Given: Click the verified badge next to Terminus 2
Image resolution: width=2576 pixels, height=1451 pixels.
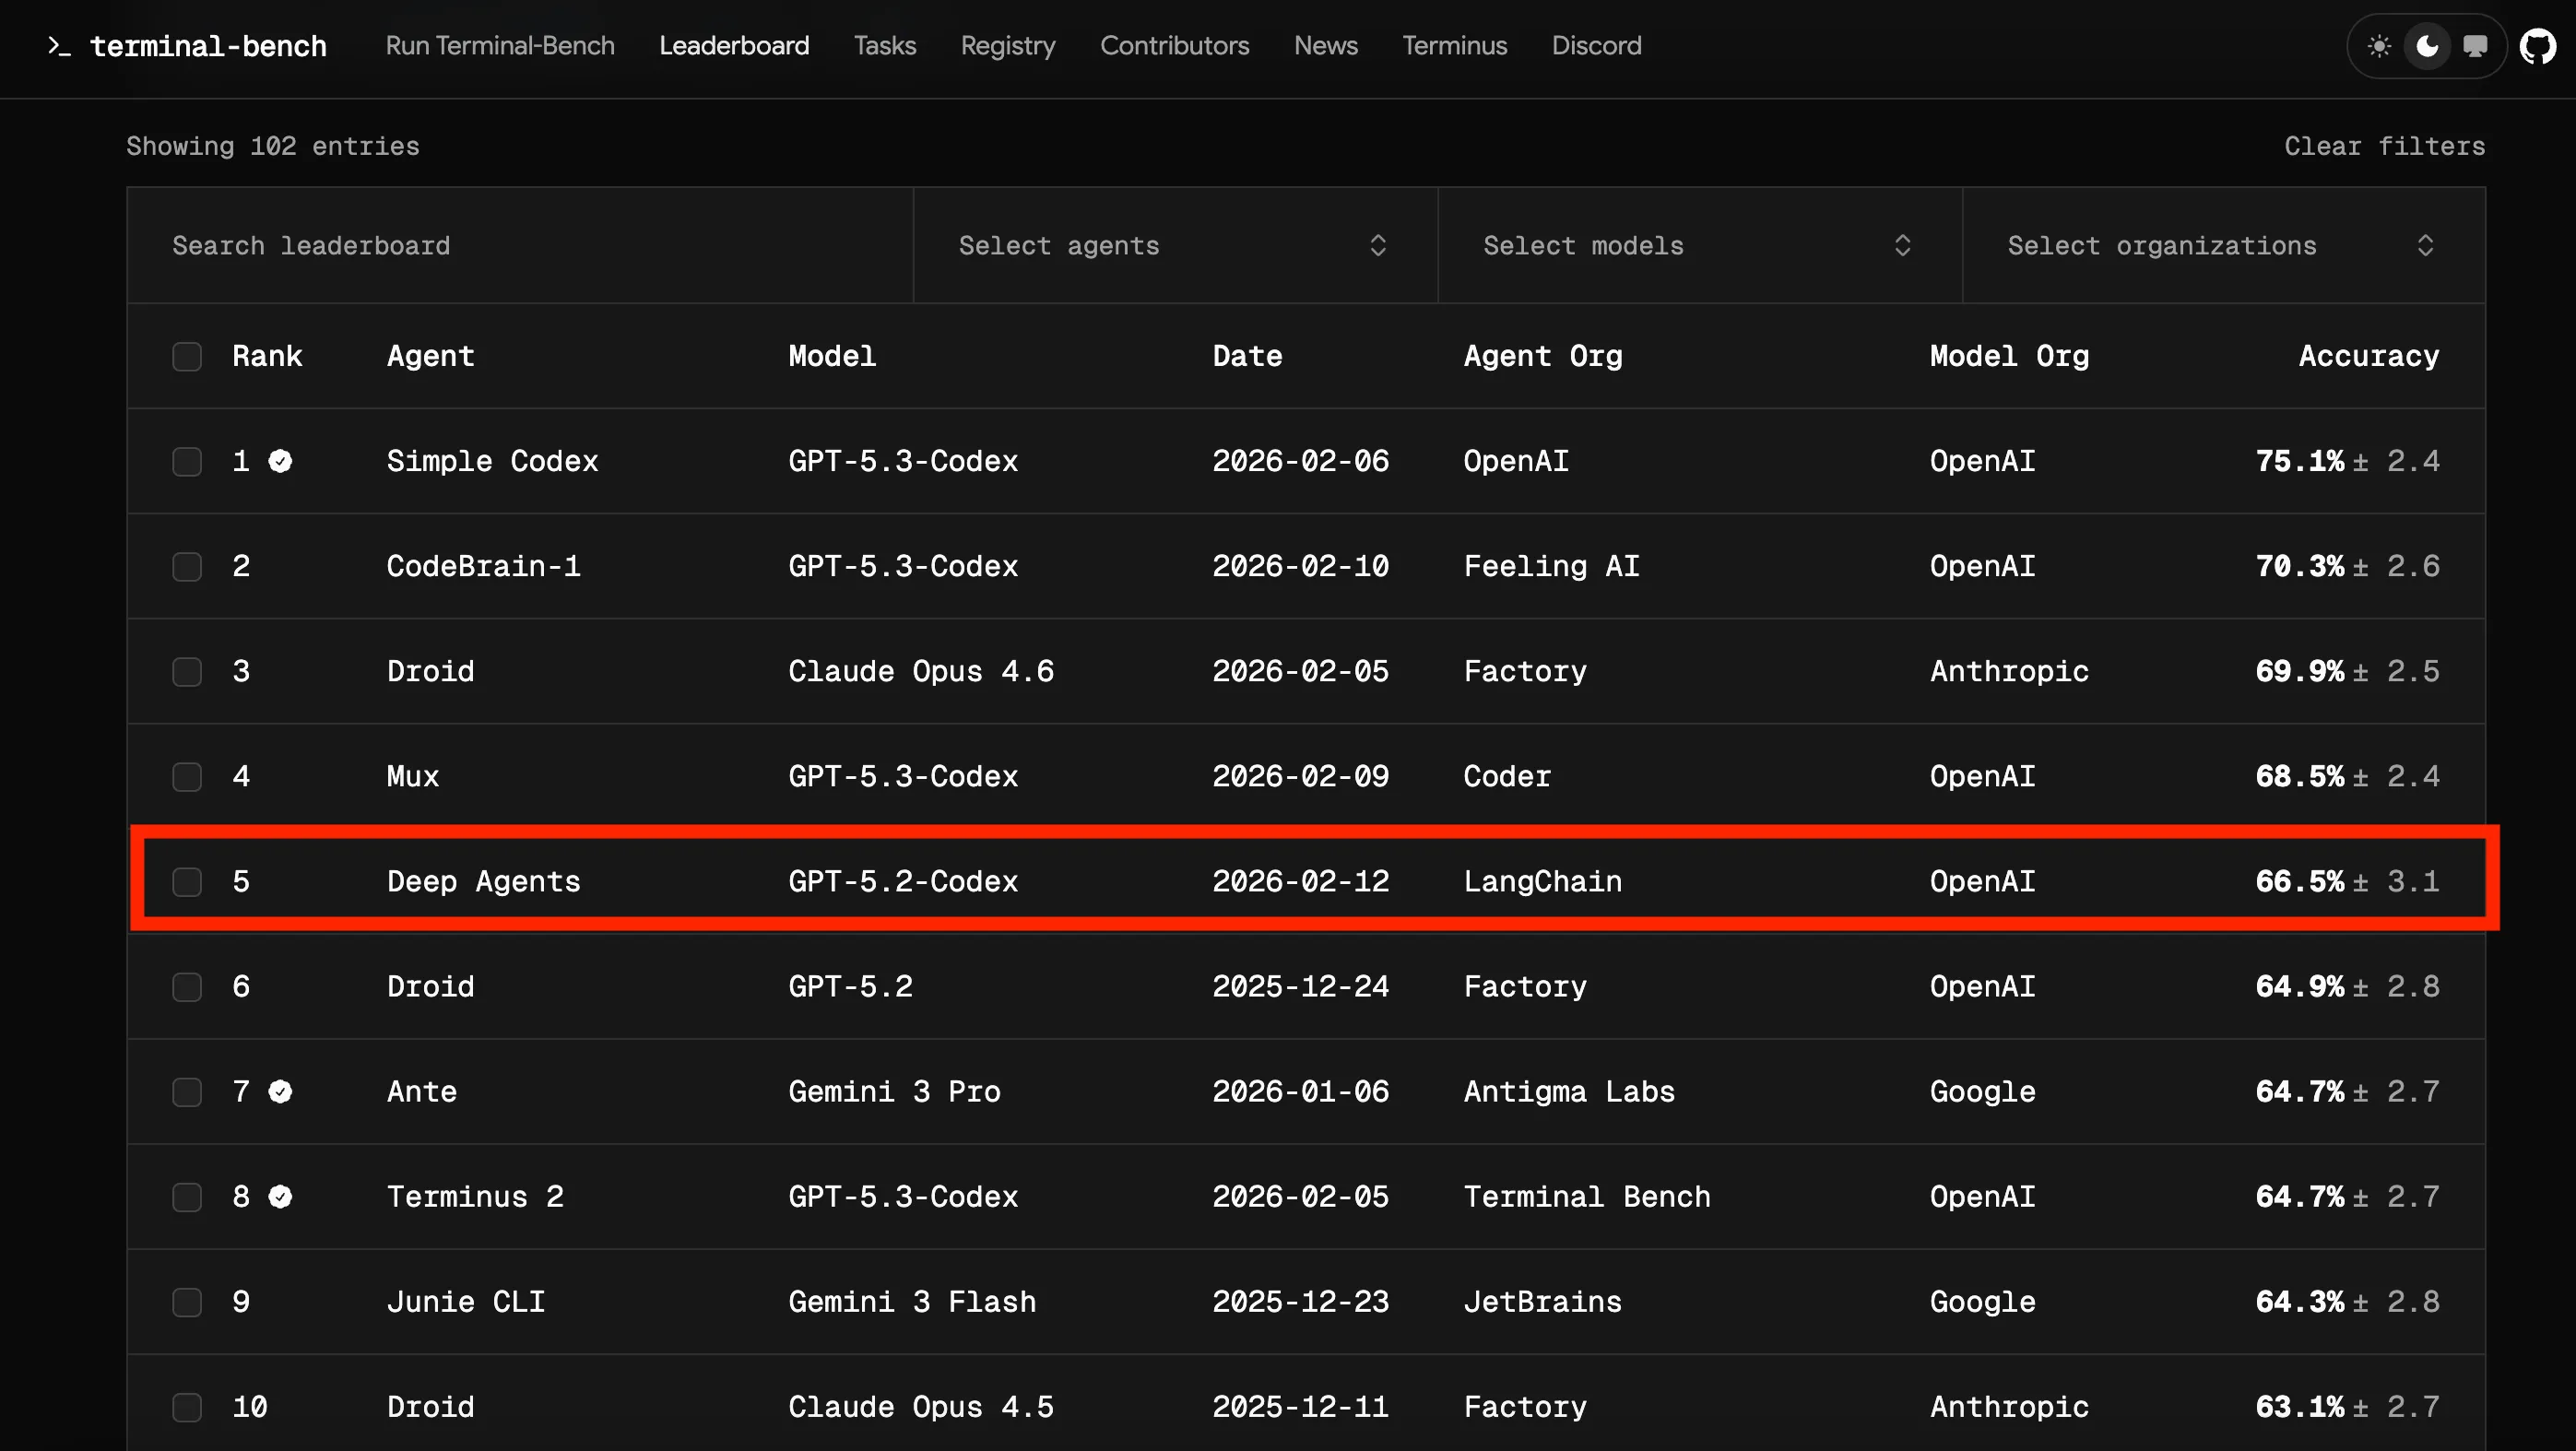Looking at the screenshot, I should (x=280, y=1197).
